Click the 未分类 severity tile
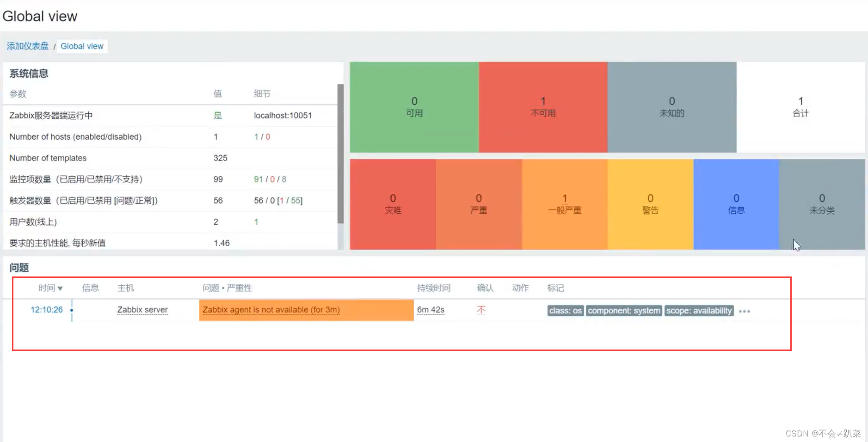 tap(822, 204)
